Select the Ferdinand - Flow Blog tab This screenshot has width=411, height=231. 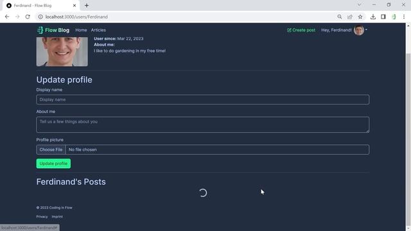40,6
